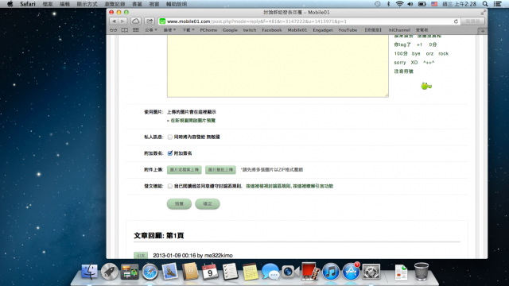Click the green smiley emoticon
509x286 pixels.
pos(426,86)
